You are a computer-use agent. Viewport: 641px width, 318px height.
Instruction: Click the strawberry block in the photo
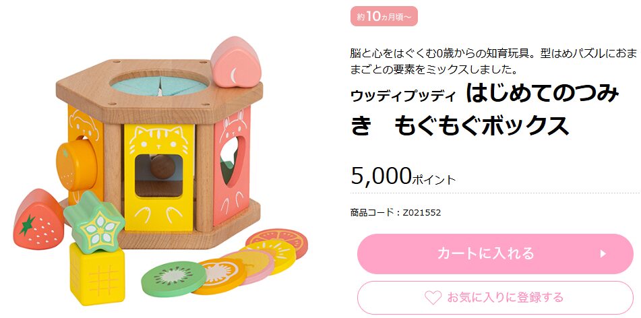(38, 220)
